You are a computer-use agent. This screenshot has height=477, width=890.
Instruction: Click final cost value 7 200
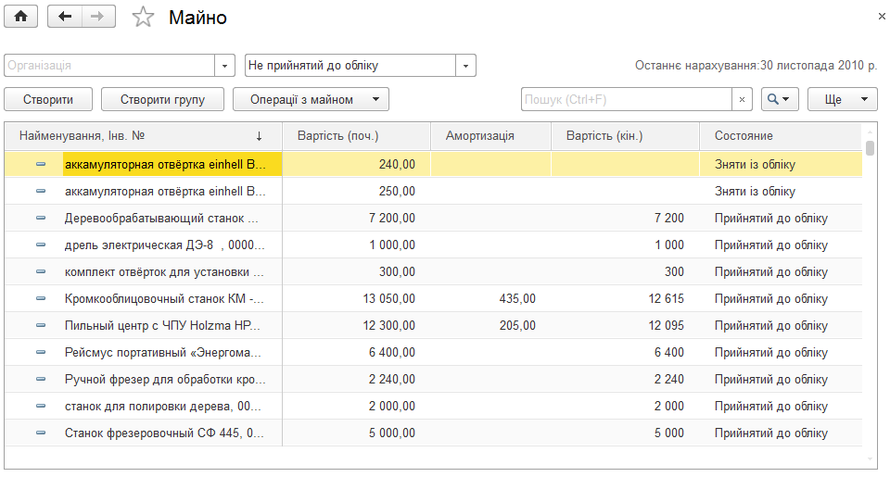point(668,219)
